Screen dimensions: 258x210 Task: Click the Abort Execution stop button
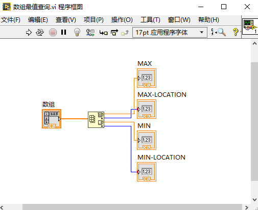point(53,32)
